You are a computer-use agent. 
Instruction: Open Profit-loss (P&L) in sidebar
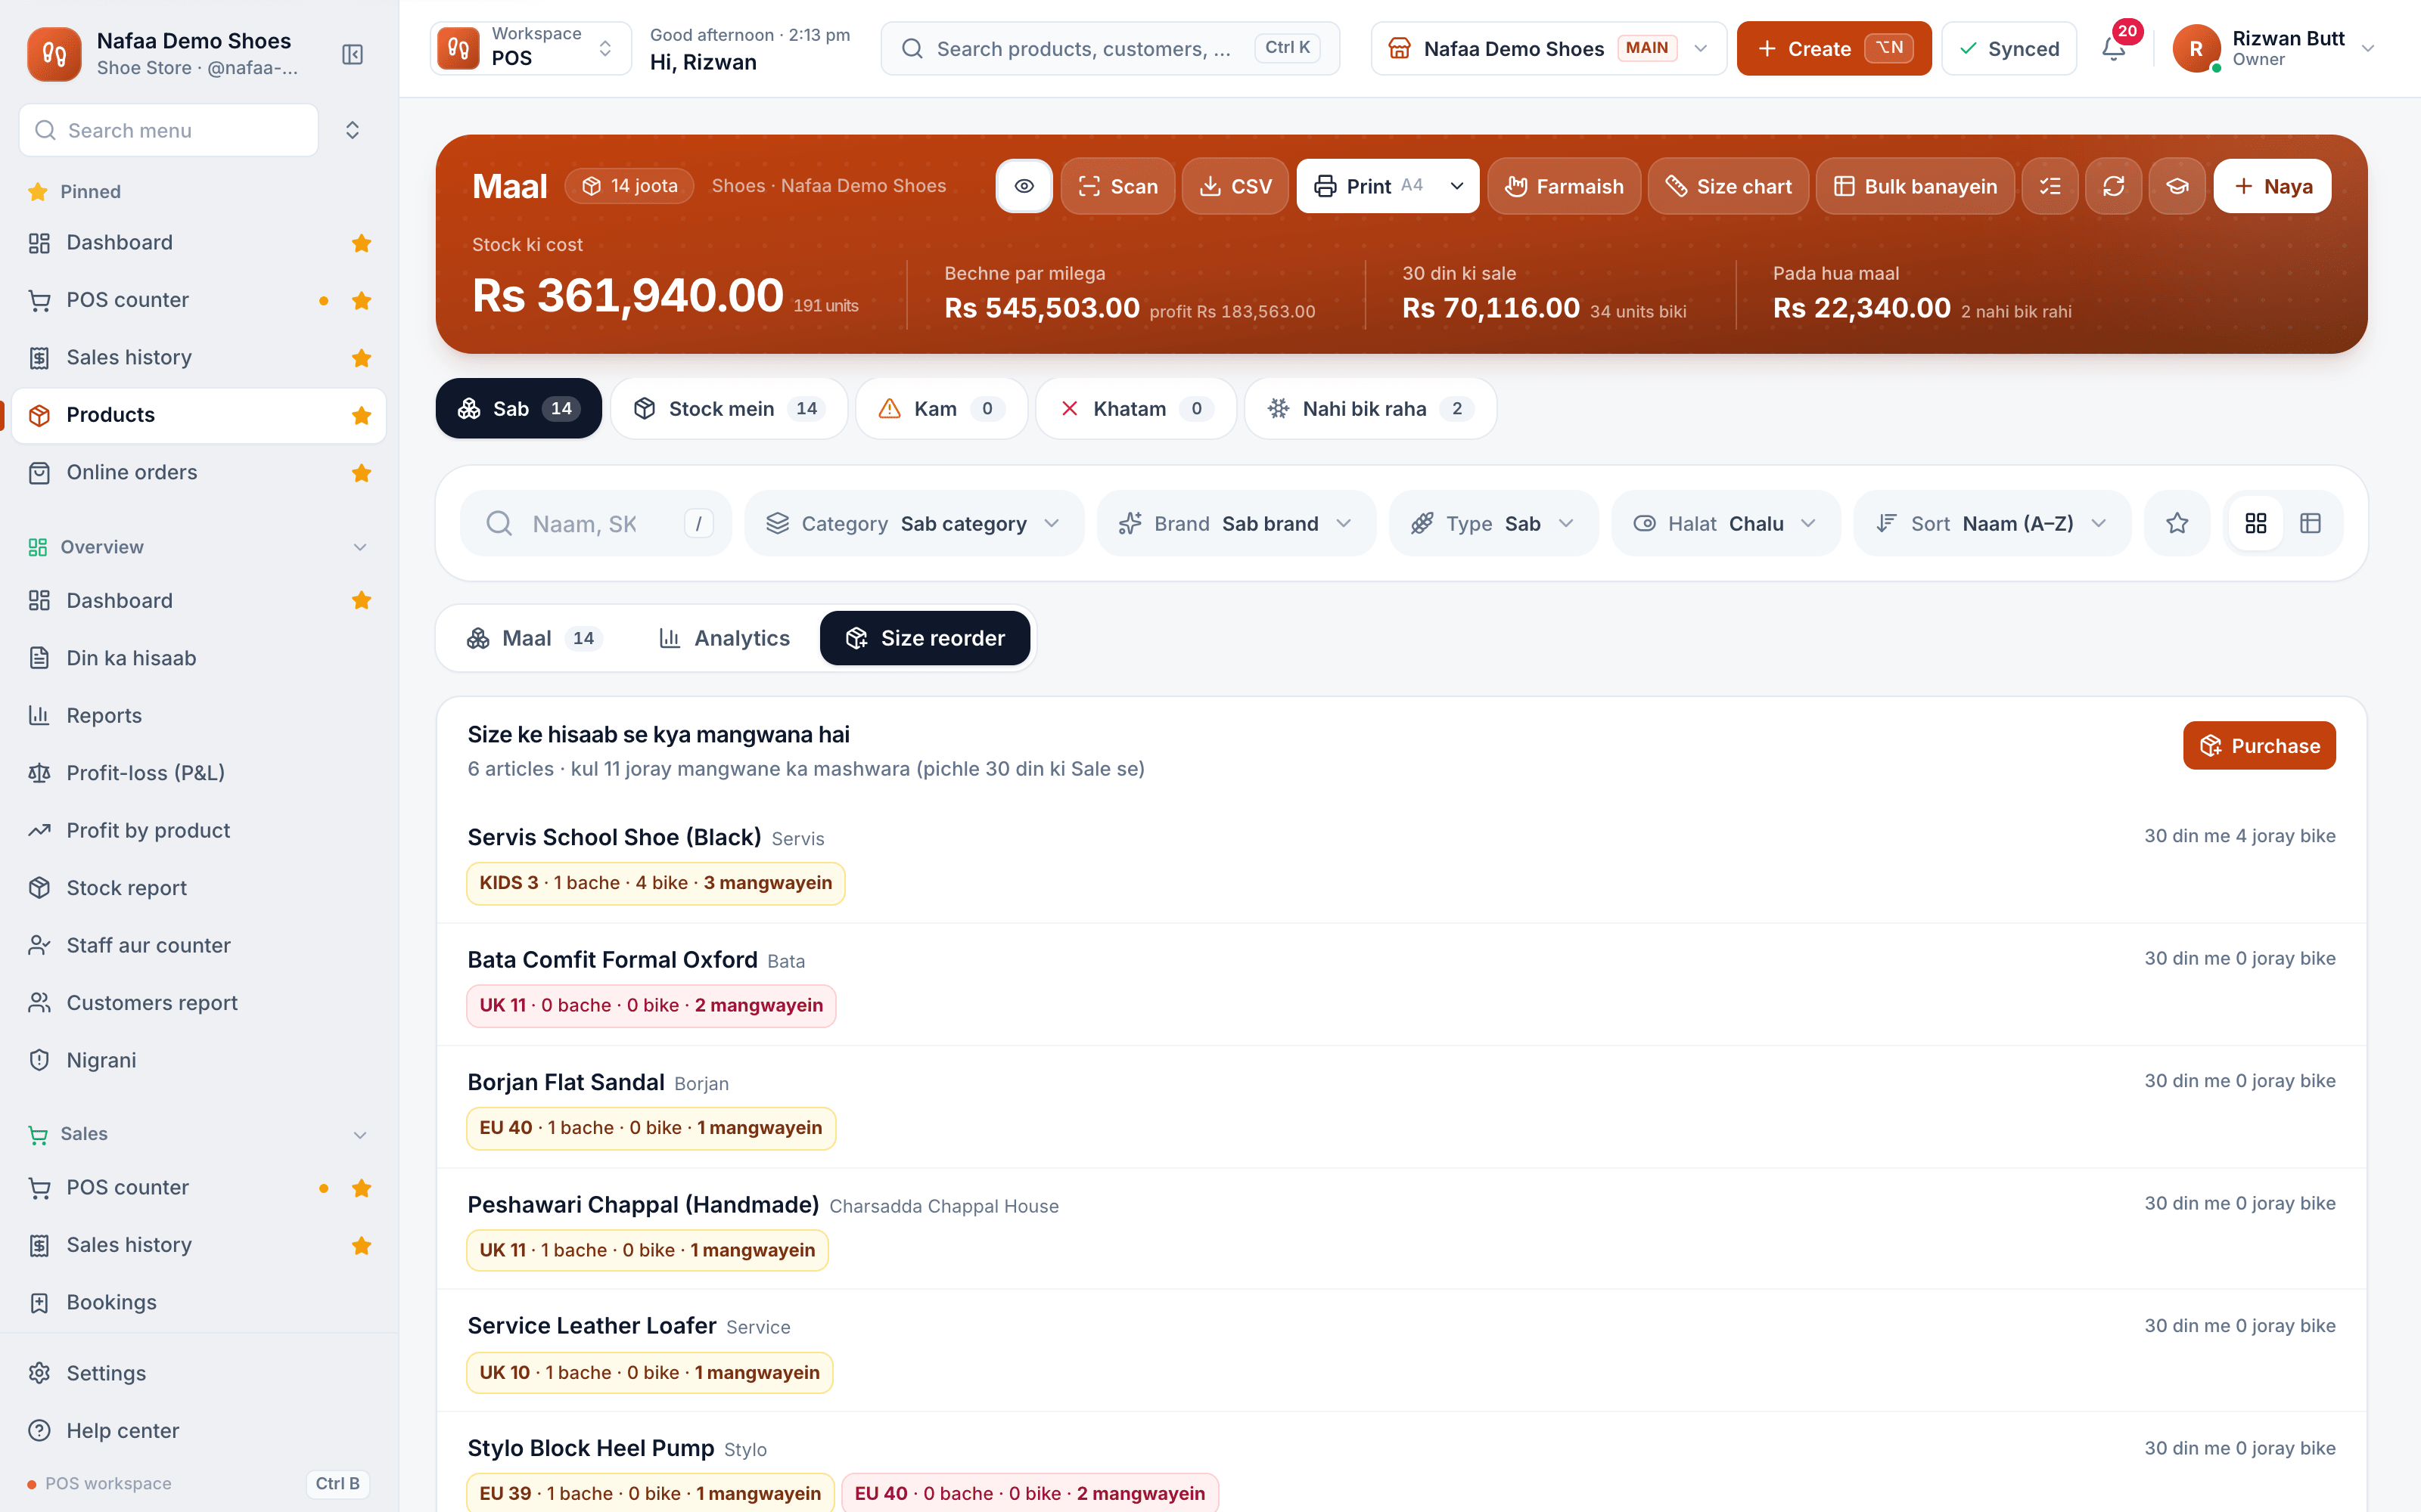198,773
